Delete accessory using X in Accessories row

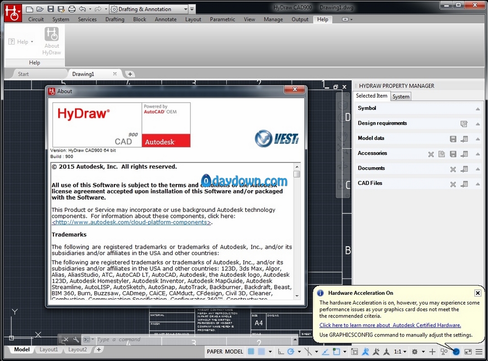pos(431,154)
